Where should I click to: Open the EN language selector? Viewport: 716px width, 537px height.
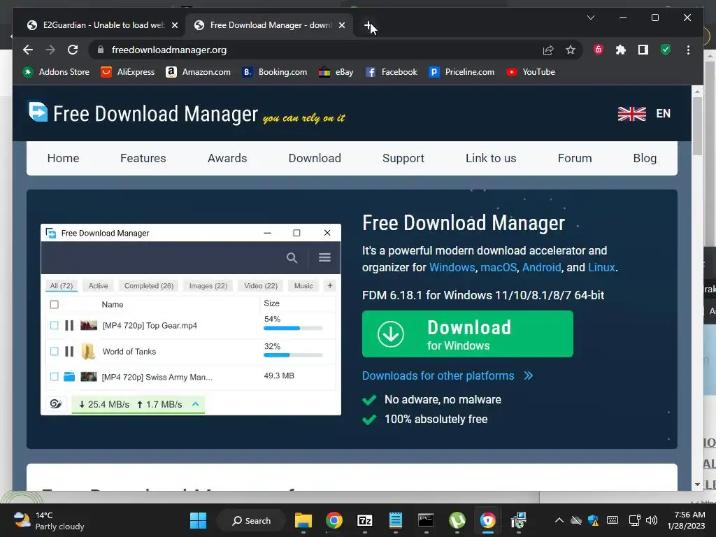tap(663, 113)
